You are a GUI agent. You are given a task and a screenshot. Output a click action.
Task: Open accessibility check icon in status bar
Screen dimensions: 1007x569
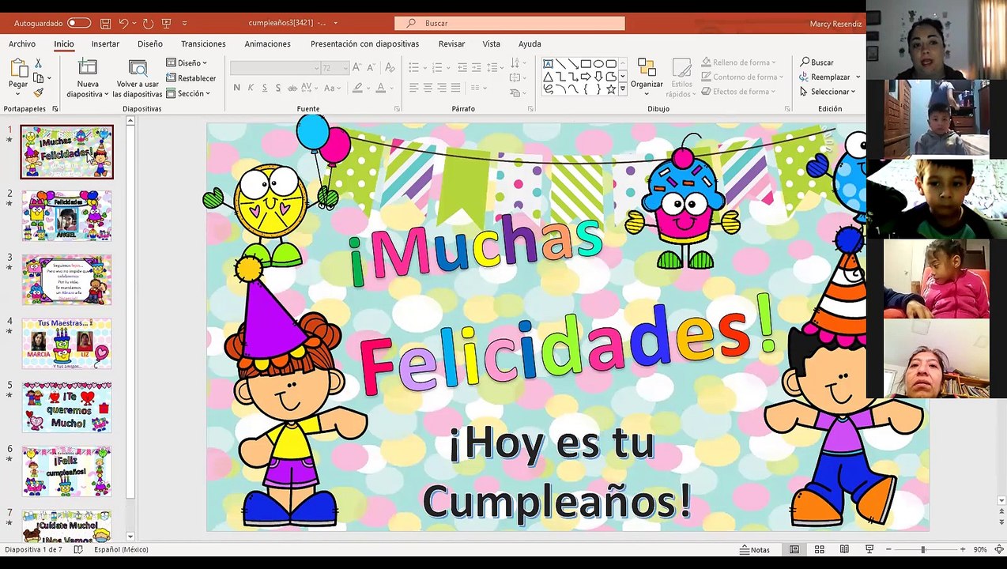[78, 549]
